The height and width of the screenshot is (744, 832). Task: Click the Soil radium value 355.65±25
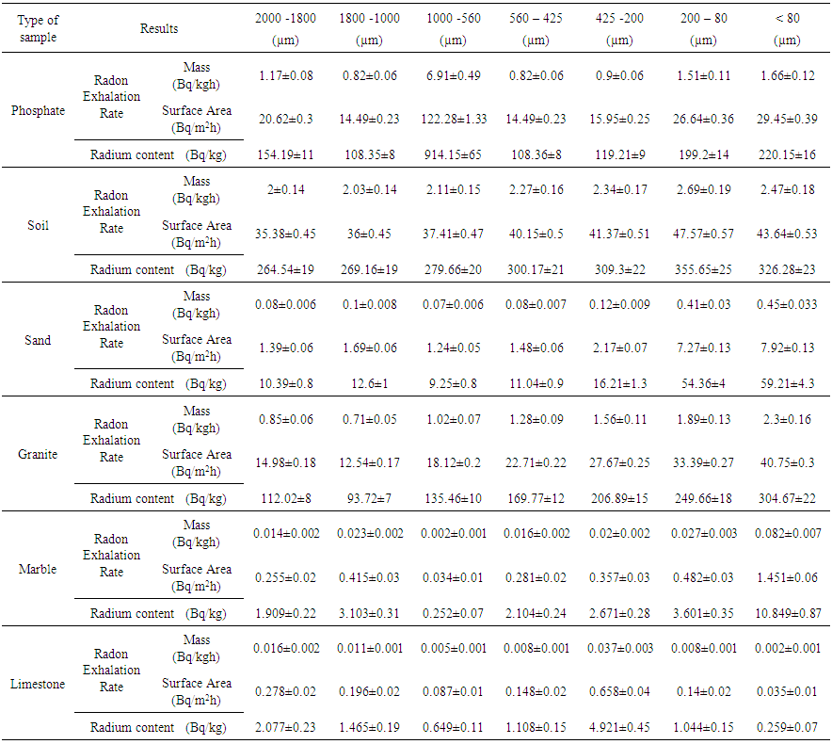(x=703, y=269)
